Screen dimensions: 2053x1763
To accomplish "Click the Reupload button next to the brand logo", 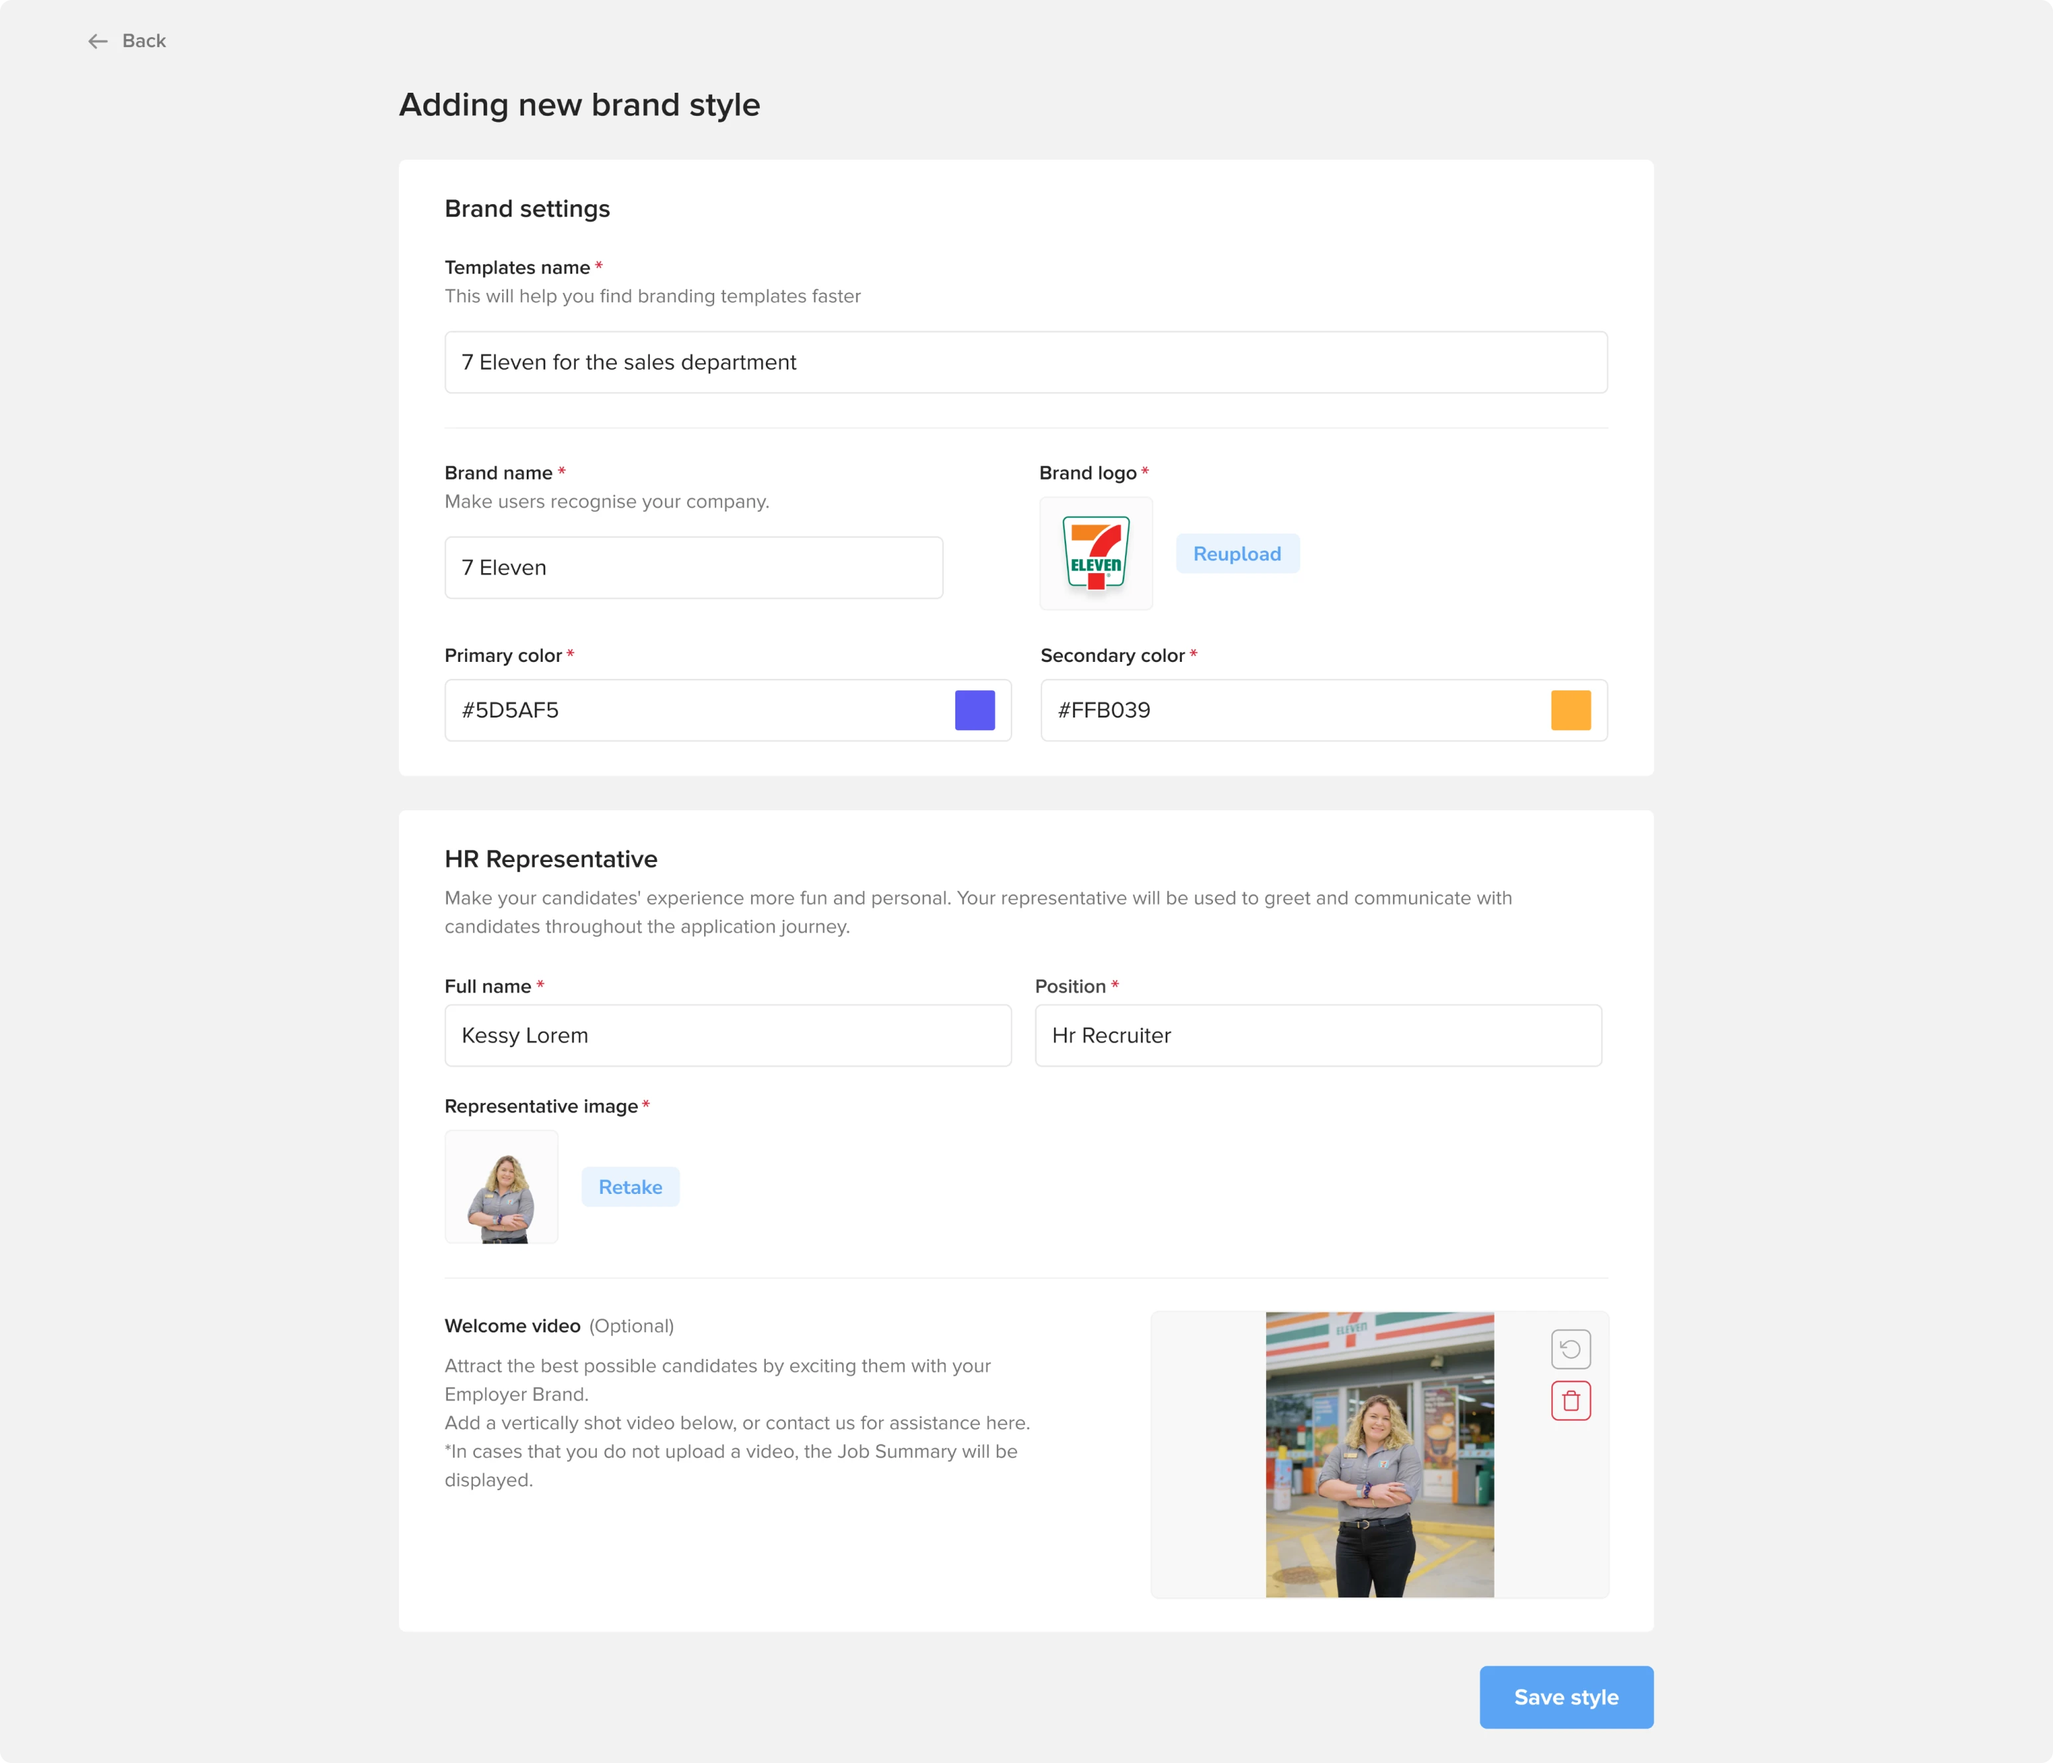I will pos(1237,553).
